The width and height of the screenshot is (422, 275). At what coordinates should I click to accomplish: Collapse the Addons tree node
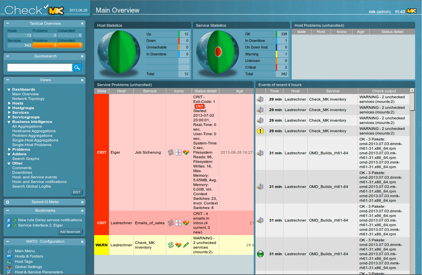pyautogui.click(x=9, y=154)
